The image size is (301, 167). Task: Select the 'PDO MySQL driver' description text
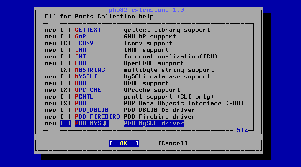pos(154,124)
